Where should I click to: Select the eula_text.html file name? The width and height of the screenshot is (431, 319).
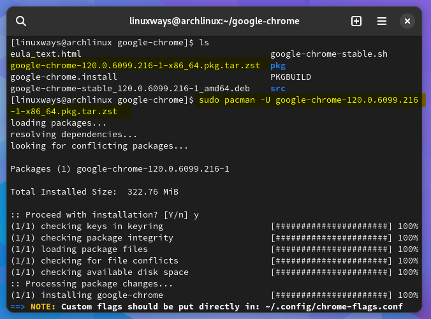pyautogui.click(x=46, y=54)
